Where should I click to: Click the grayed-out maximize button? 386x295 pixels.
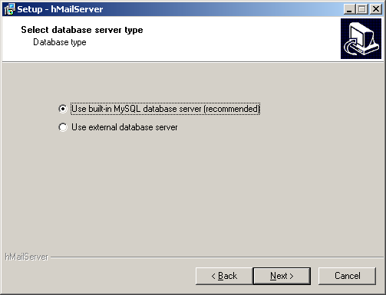pos(362,9)
